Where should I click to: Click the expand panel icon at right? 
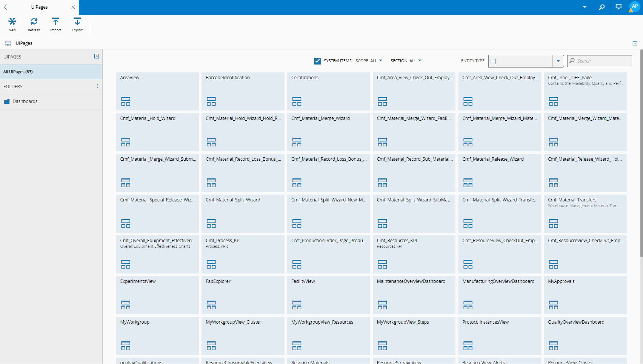point(635,43)
